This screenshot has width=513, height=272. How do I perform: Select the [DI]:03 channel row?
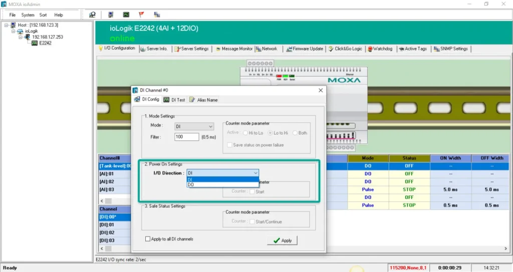point(115,240)
